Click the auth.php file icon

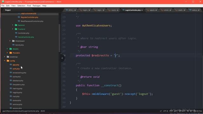point(11,69)
